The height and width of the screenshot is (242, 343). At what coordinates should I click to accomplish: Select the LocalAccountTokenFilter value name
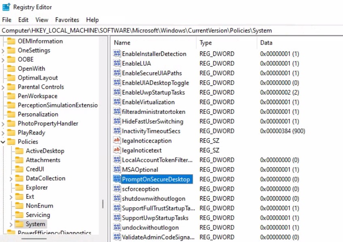coord(157,160)
